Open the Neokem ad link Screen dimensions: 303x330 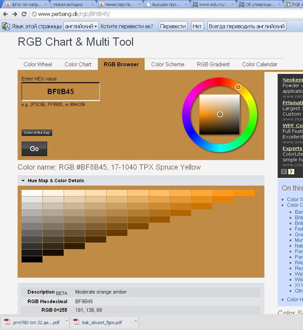293,80
